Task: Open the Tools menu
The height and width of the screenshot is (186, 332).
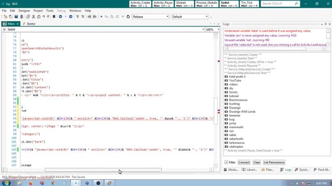Action: pyautogui.click(x=50, y=10)
